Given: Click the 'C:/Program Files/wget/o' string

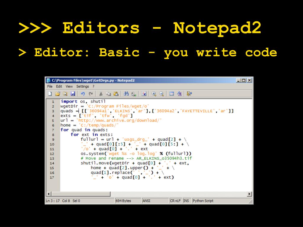Looking at the screenshot, I should coord(118,106).
